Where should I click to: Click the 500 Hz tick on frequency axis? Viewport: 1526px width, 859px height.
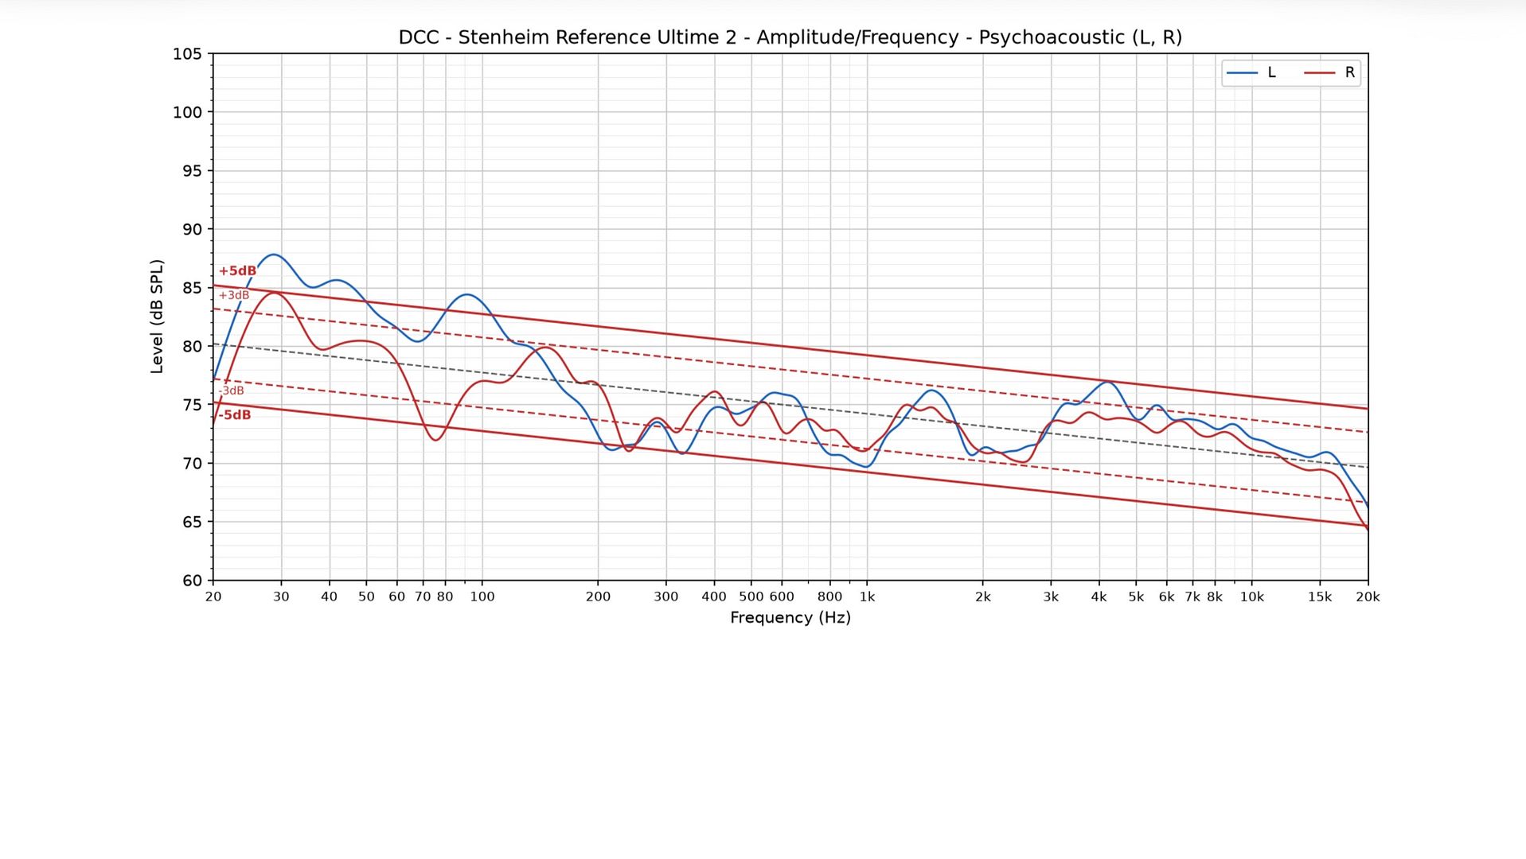(751, 597)
